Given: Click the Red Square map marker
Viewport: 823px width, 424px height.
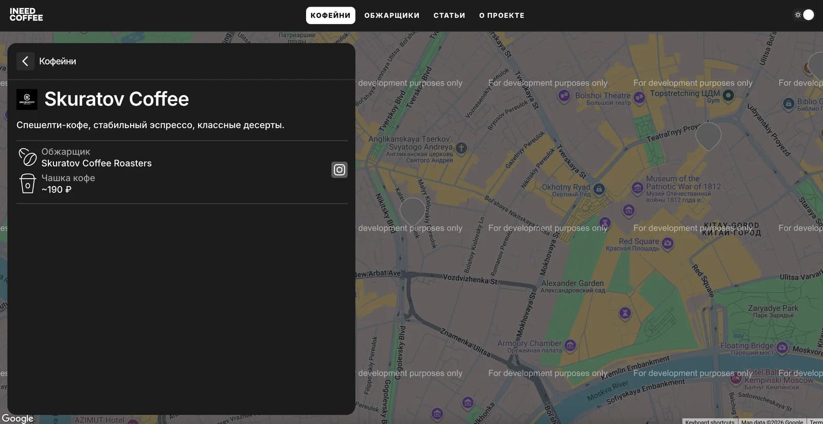Looking at the screenshot, I should click(x=668, y=243).
